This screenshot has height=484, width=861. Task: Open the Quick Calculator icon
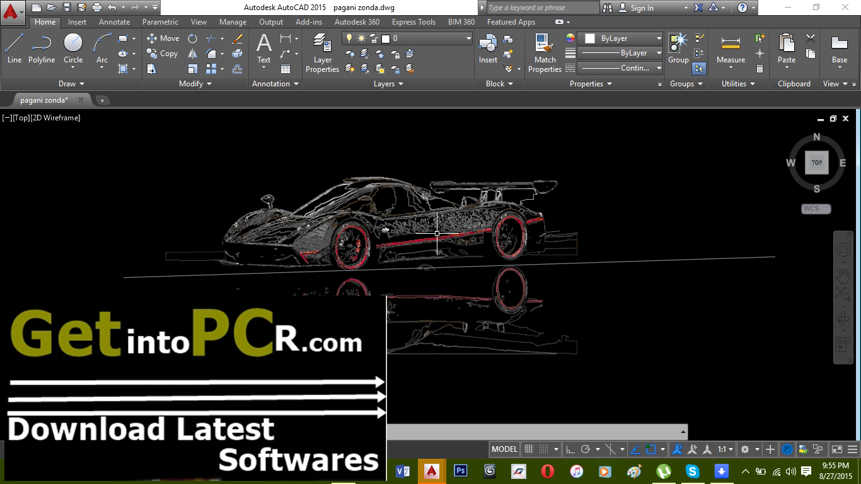pyautogui.click(x=760, y=69)
